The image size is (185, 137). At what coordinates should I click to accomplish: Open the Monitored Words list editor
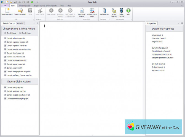pyautogui.click(x=82, y=11)
